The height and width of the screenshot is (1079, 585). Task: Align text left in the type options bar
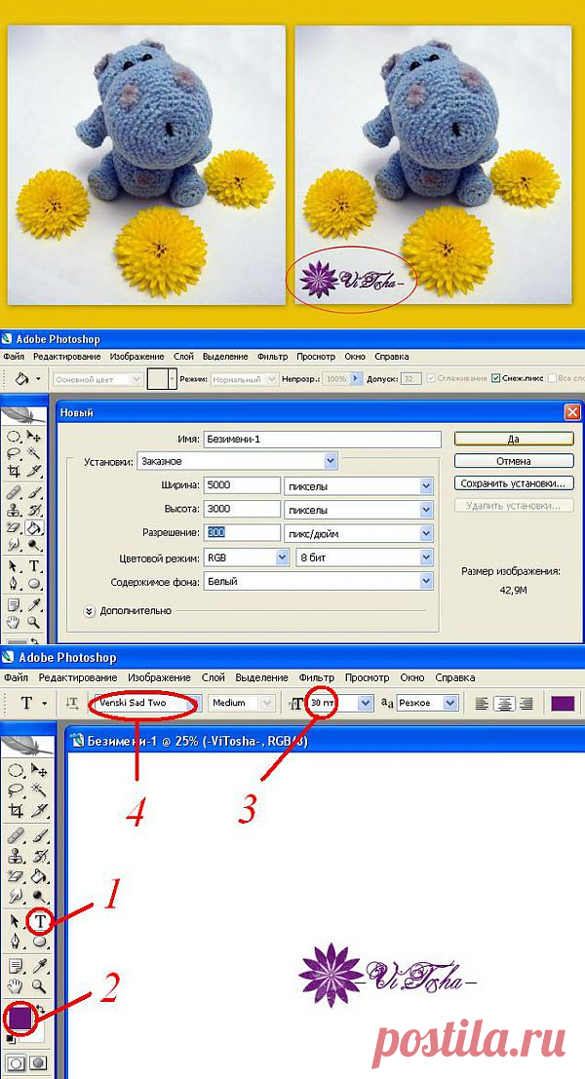pyautogui.click(x=483, y=703)
